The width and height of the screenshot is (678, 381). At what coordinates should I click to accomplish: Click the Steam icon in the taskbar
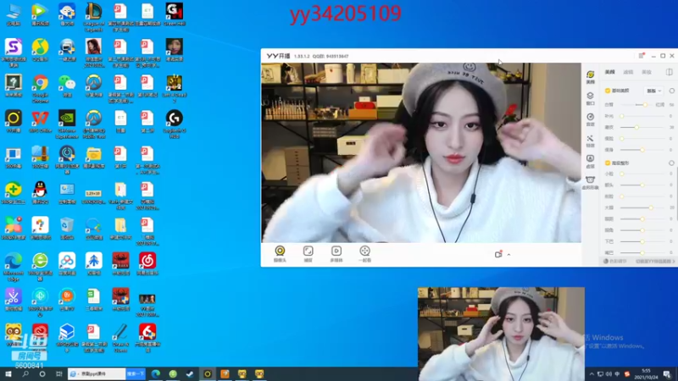tap(190, 373)
